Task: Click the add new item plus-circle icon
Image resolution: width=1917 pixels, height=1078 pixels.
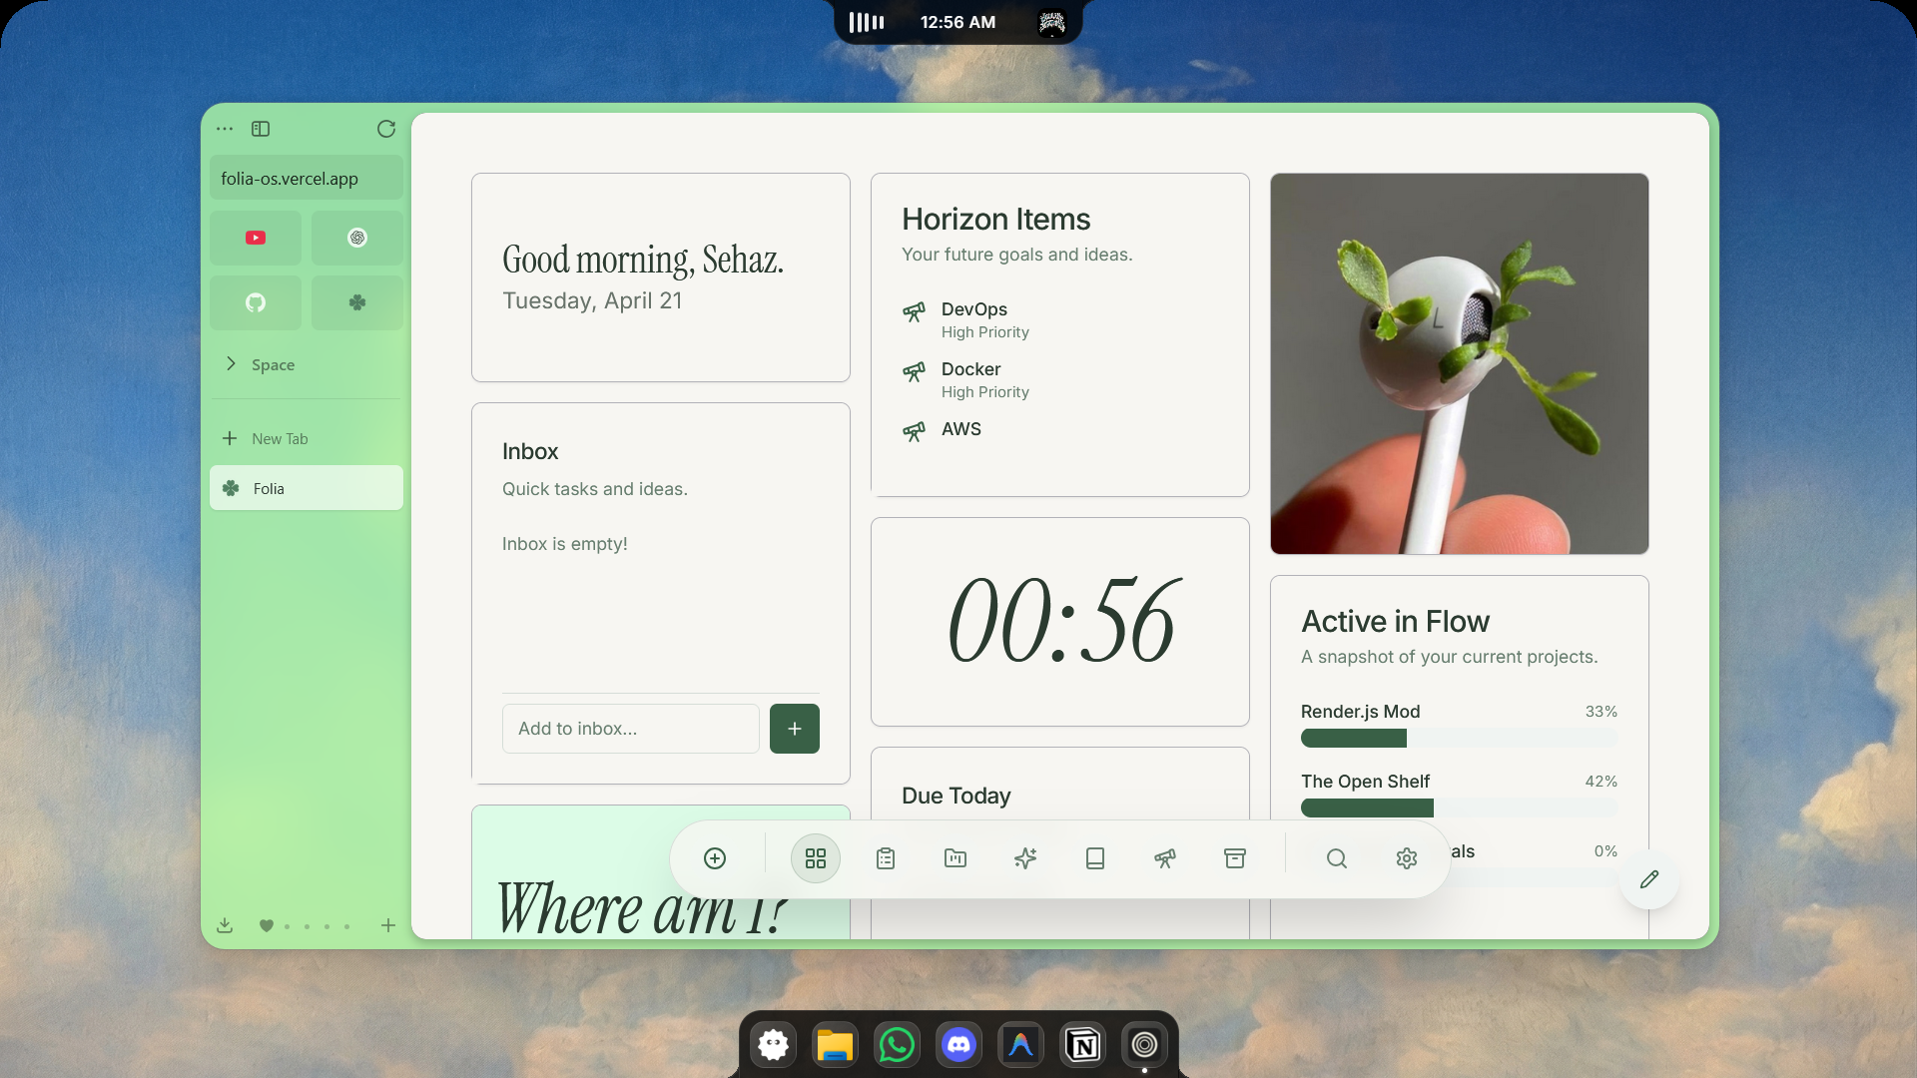Action: point(715,858)
